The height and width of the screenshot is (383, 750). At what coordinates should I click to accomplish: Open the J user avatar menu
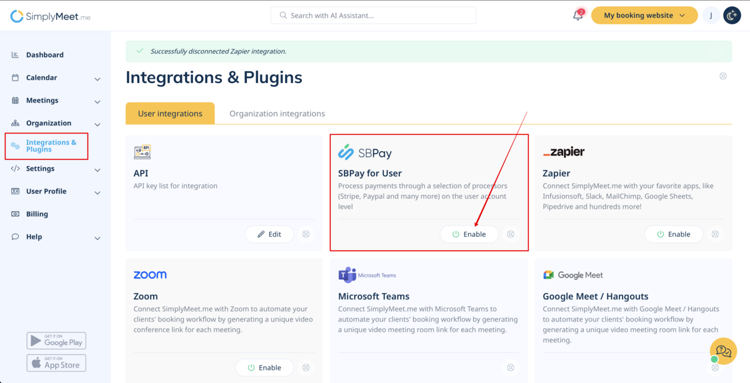711,16
